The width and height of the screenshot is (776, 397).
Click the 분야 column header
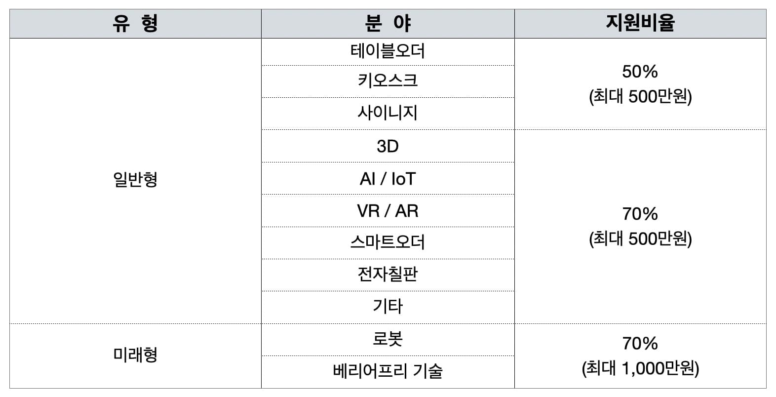point(388,24)
